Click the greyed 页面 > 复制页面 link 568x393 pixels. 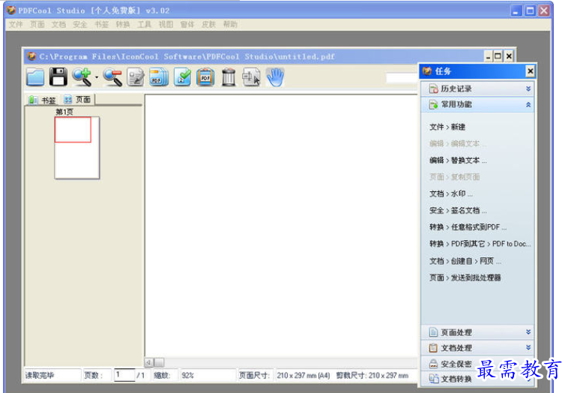click(x=455, y=177)
